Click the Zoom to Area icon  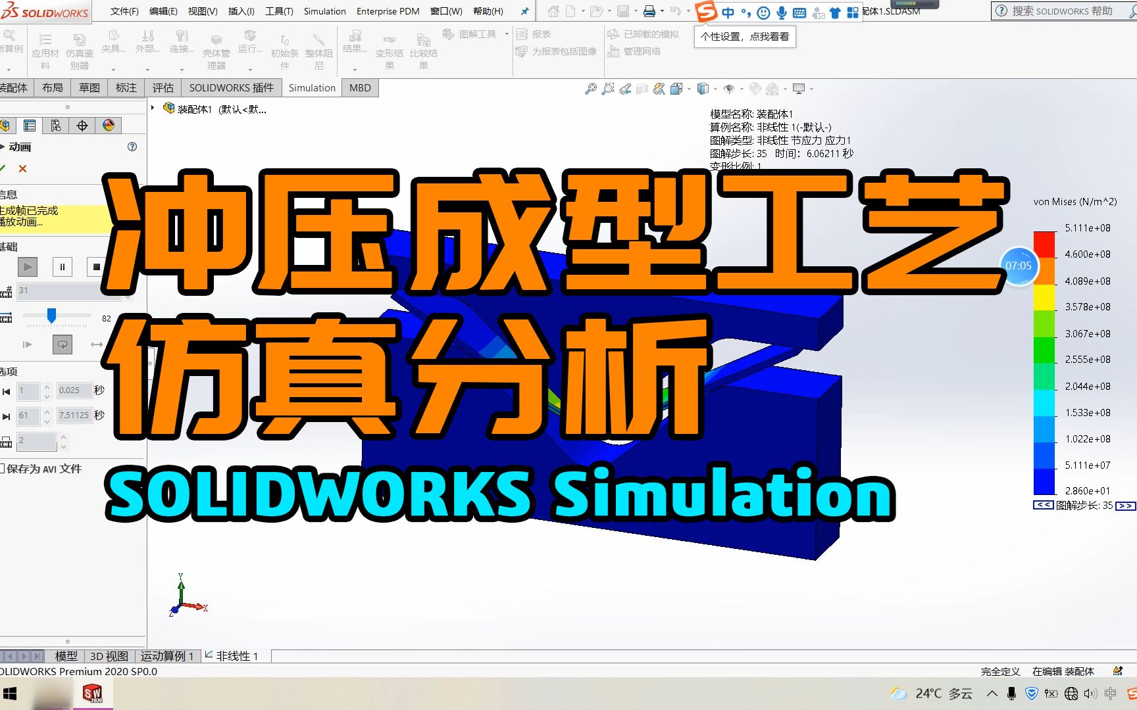608,89
